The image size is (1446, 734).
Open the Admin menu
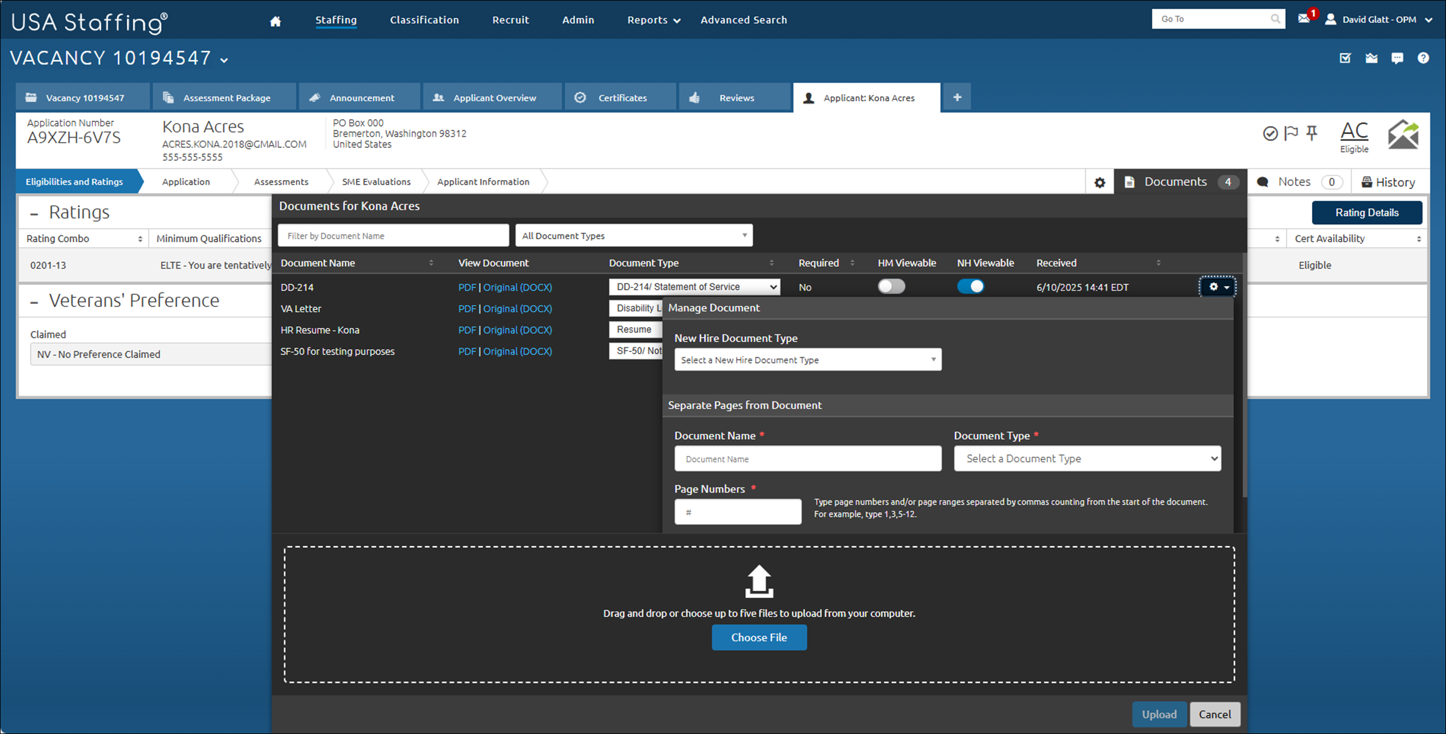coord(578,20)
